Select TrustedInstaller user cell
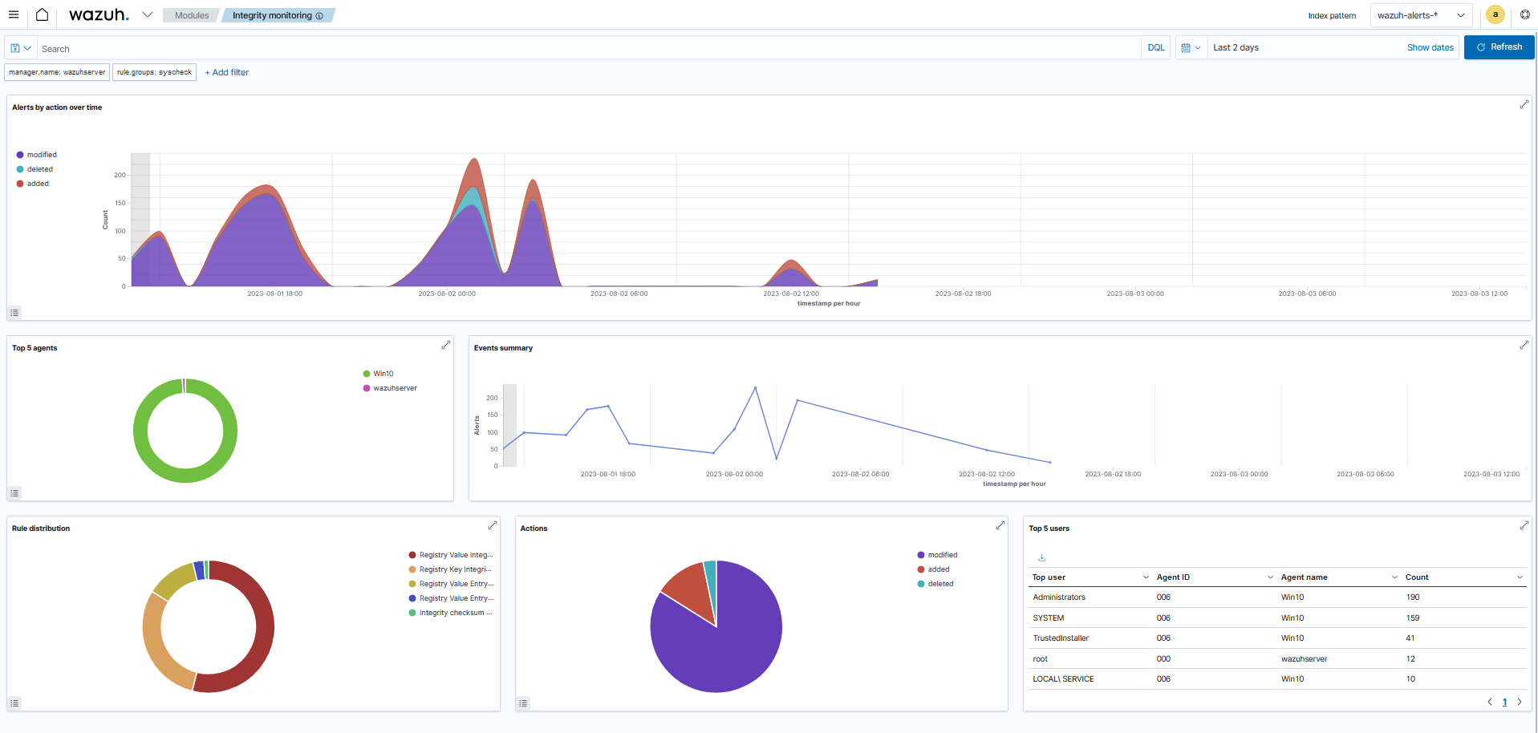Screen dimensions: 1538x733 (x=1060, y=638)
